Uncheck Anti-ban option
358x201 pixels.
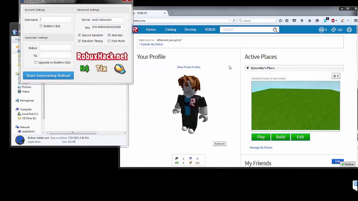(109, 35)
